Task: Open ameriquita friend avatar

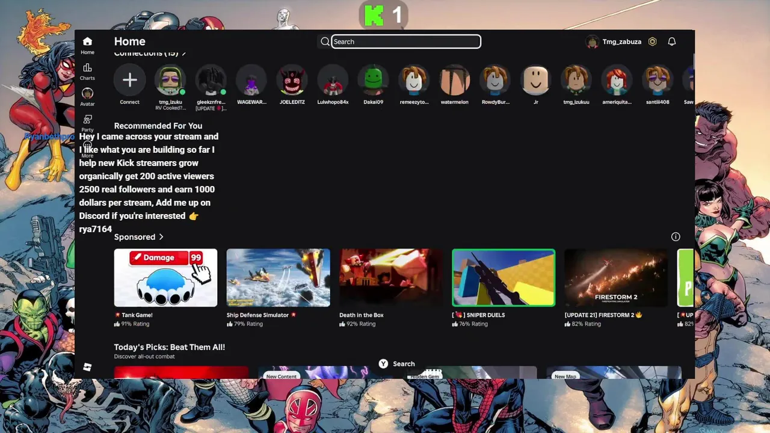Action: tap(617, 80)
